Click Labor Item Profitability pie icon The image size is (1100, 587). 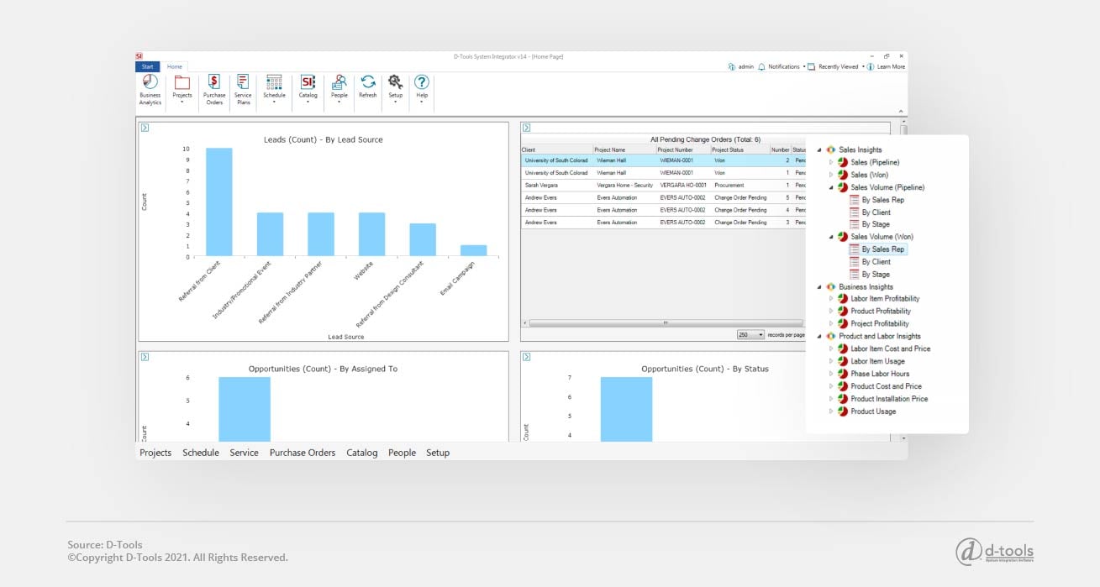coord(843,299)
